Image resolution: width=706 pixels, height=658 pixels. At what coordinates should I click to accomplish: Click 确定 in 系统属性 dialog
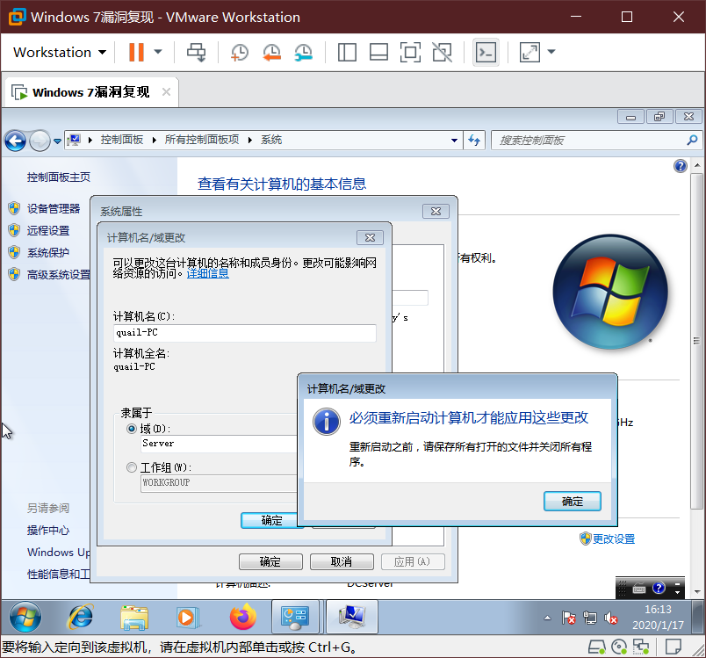270,561
